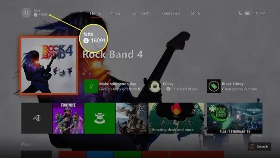The image size is (280, 158).
Task: Click the green lightbulb gift tip icon
Action: click(x=91, y=86)
